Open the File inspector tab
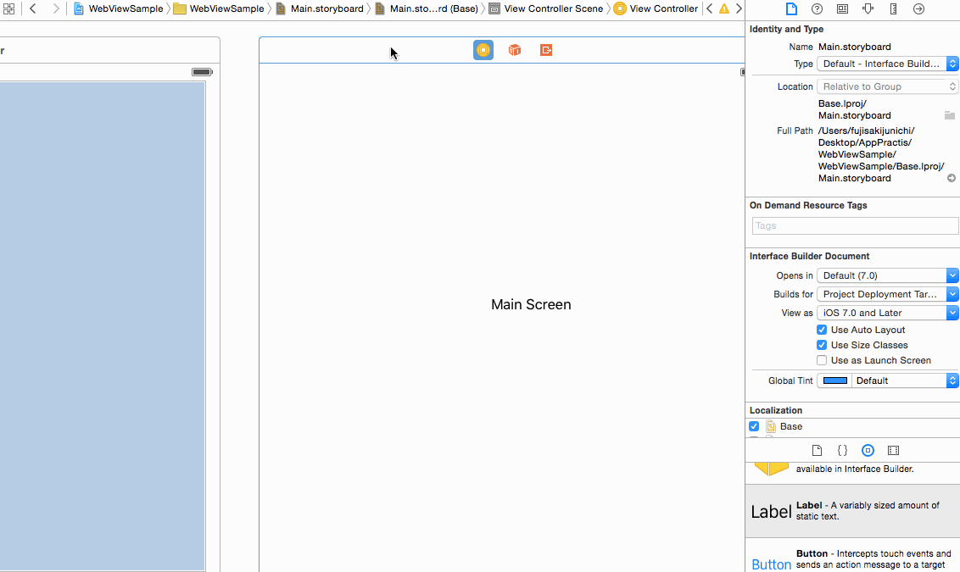 point(791,9)
